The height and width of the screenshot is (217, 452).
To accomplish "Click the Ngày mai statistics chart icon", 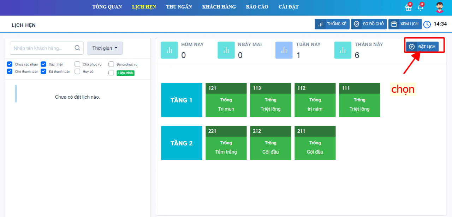I will pyautogui.click(x=226, y=50).
